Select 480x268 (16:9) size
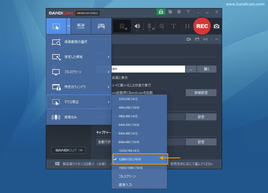The height and width of the screenshot is (193, 268). click(139, 107)
